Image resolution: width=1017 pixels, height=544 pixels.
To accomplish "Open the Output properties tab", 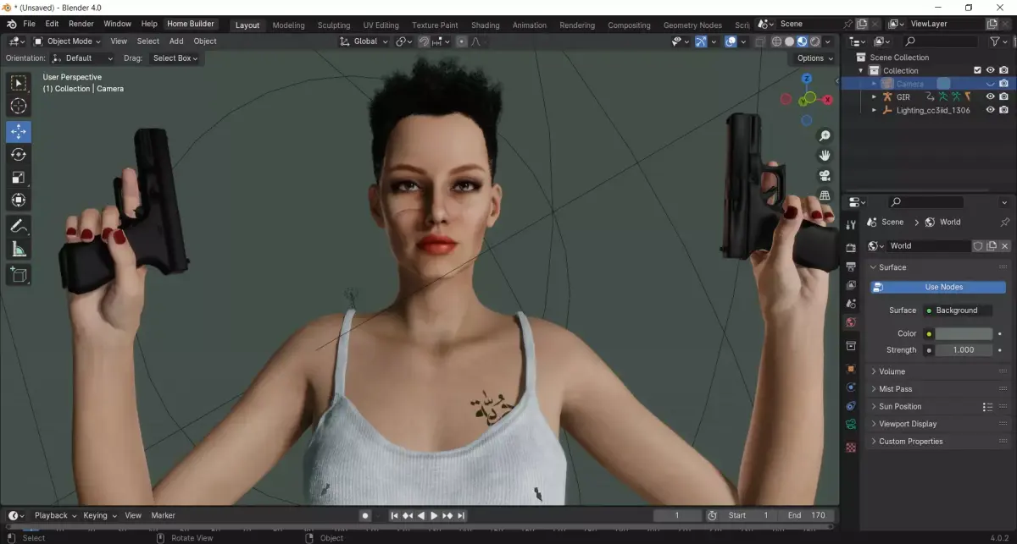I will click(851, 266).
